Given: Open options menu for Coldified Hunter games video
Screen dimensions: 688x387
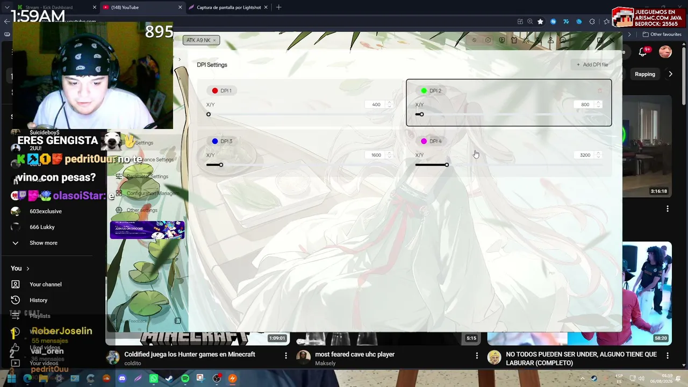Looking at the screenshot, I should (x=286, y=356).
